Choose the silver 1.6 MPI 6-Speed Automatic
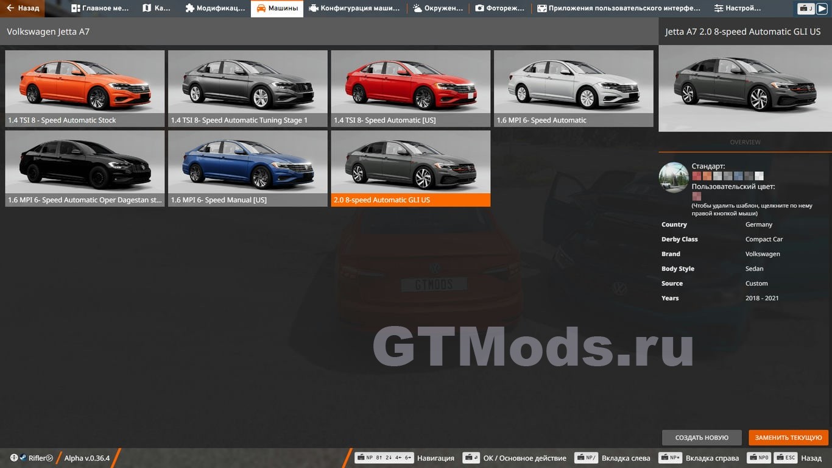Image resolution: width=832 pixels, height=468 pixels. (574, 88)
